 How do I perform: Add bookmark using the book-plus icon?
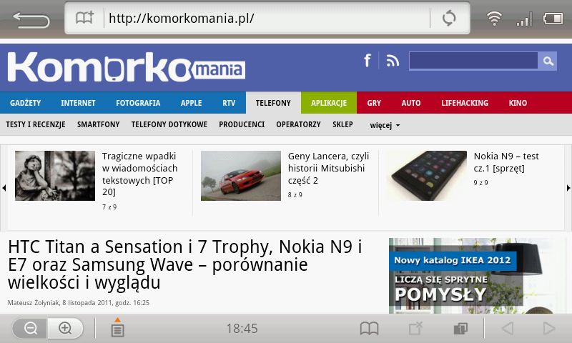(x=84, y=17)
